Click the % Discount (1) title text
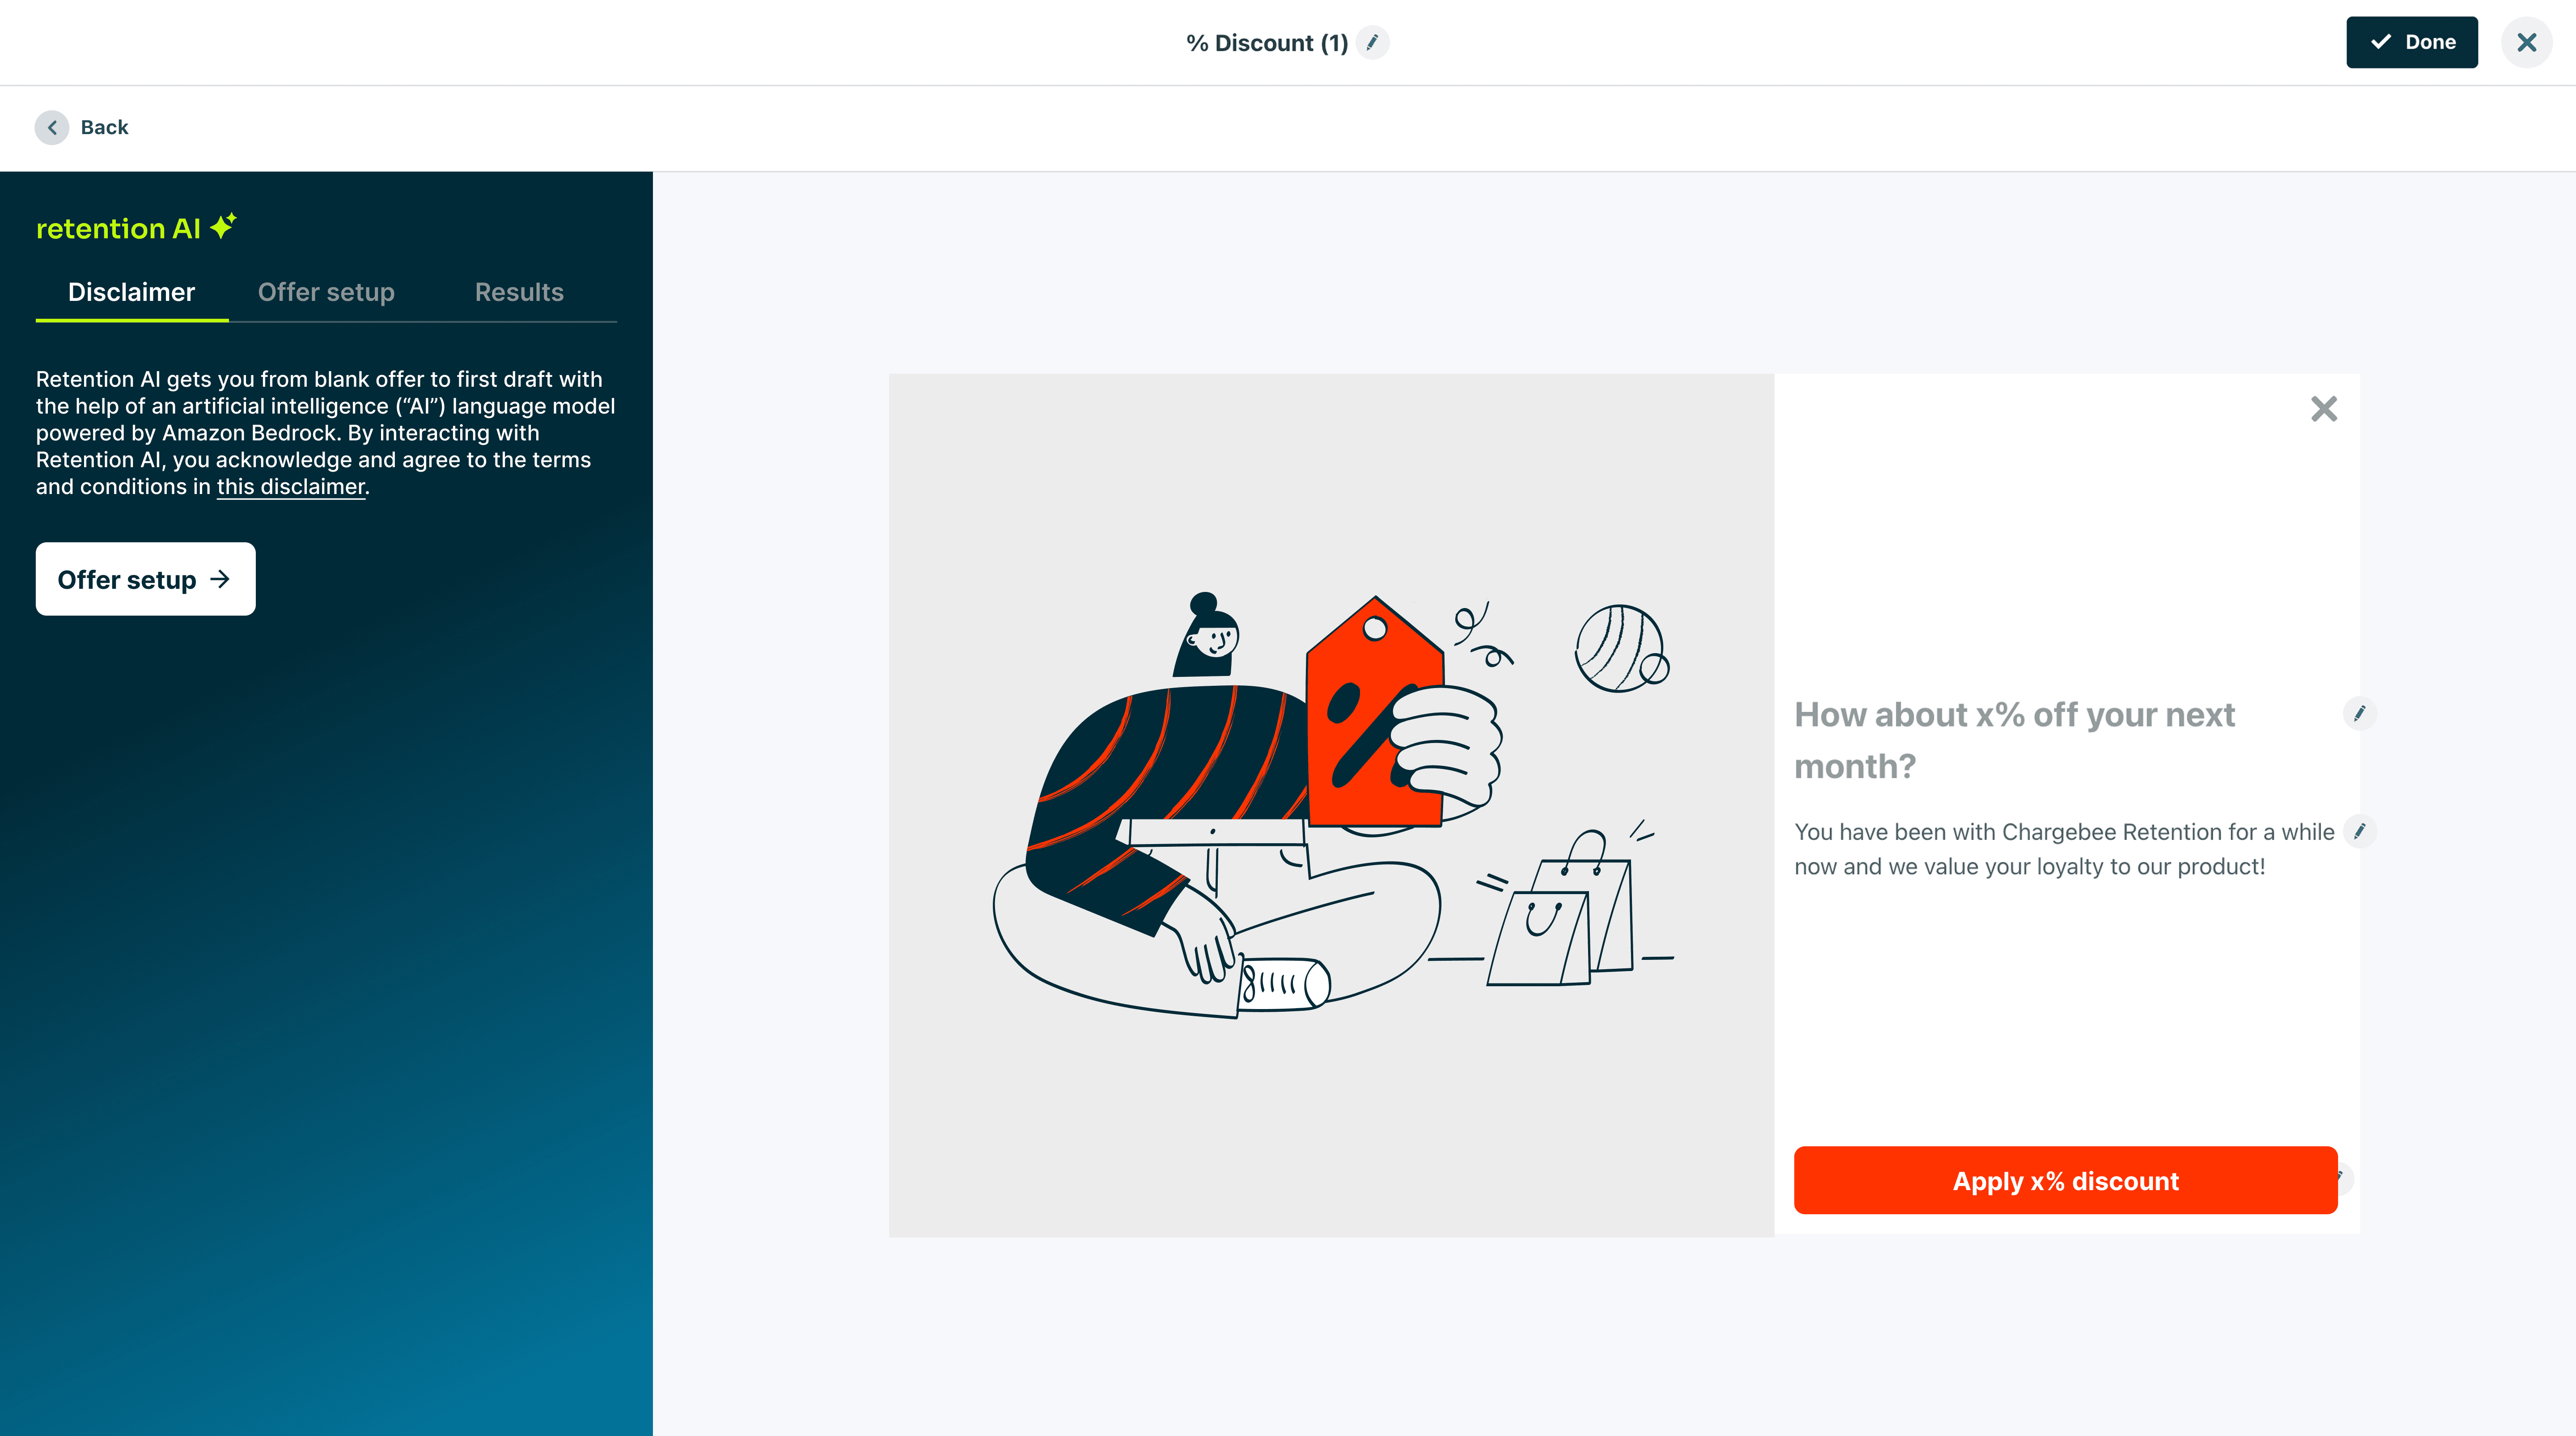 click(x=1267, y=43)
